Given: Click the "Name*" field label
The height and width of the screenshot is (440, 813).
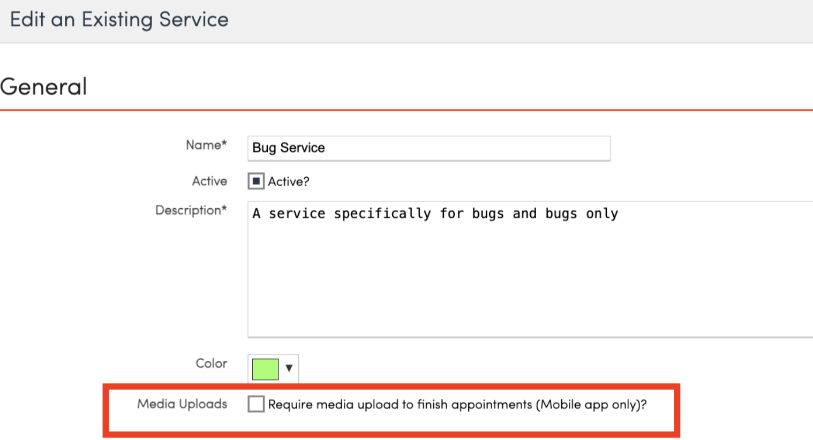Looking at the screenshot, I should tap(206, 145).
